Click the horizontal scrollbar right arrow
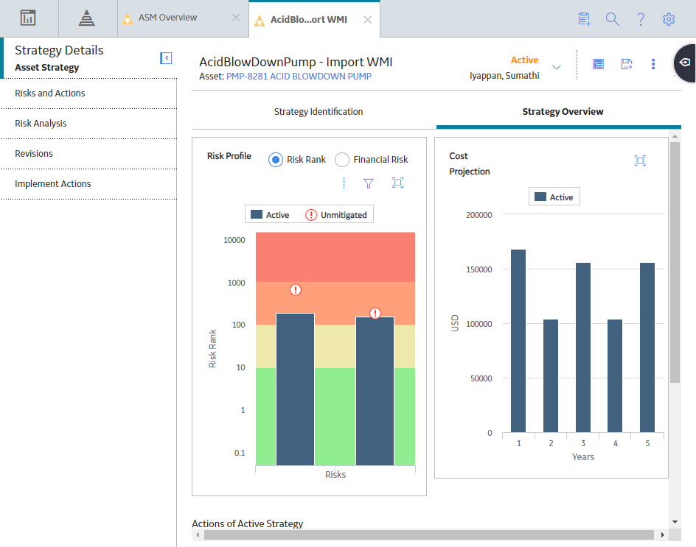The height and width of the screenshot is (547, 696). point(662,535)
